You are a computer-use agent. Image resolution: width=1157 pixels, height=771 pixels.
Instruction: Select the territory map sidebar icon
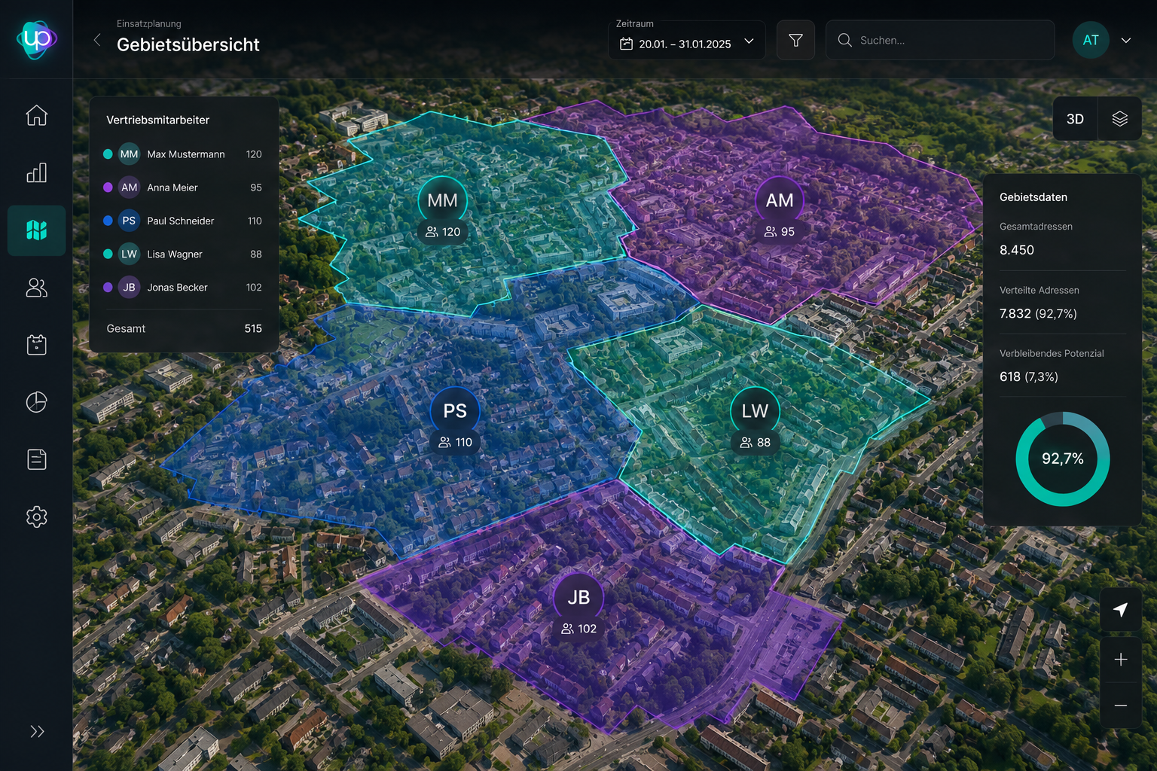pos(36,230)
